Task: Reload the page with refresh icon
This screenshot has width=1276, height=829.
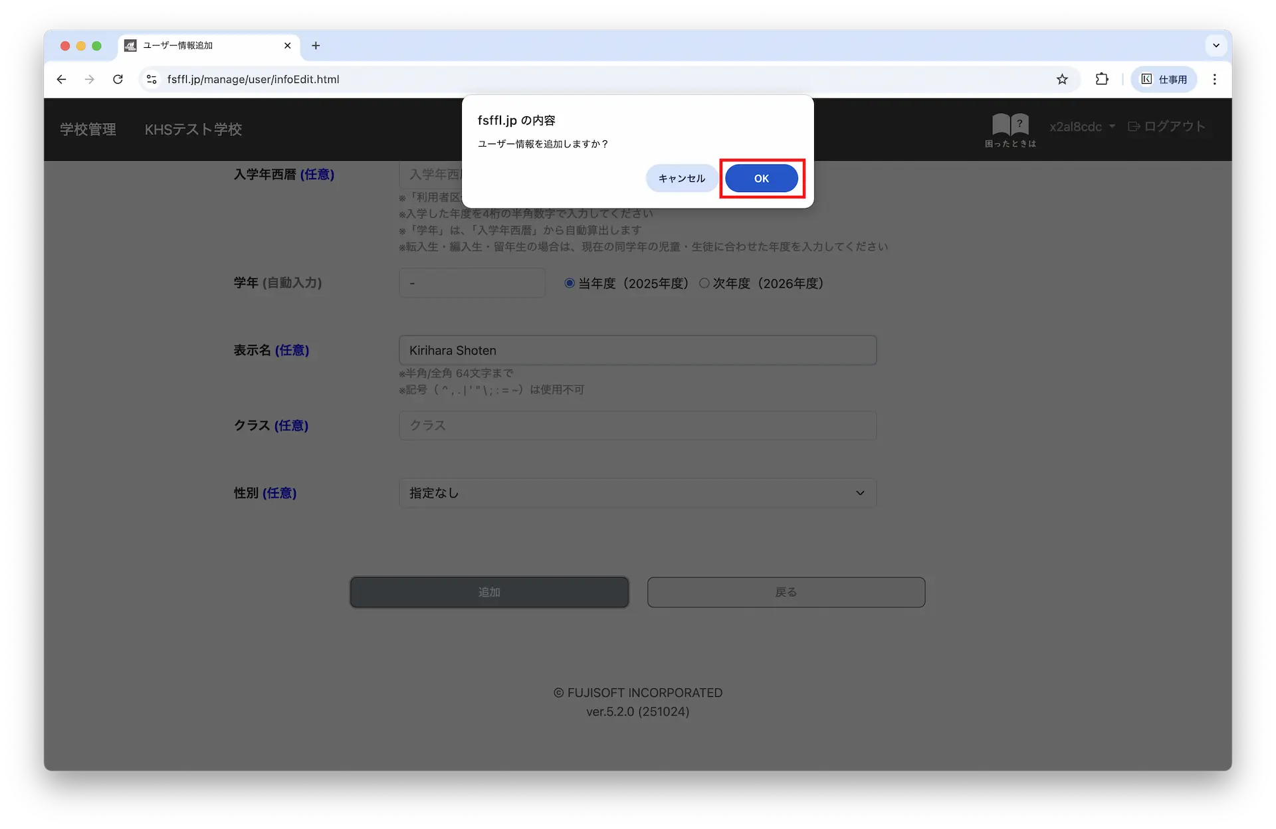Action: [118, 79]
